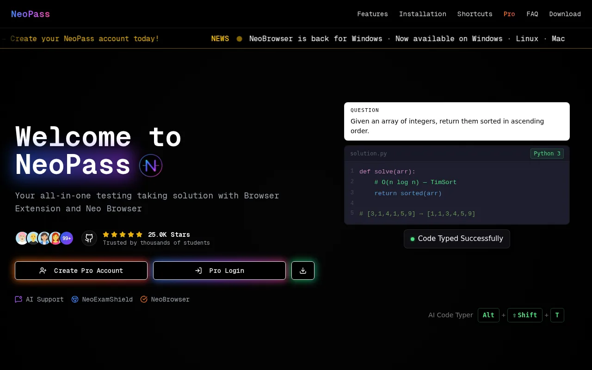The width and height of the screenshot is (592, 370).
Task: Click the NeoExamShield chrome icon
Action: point(75,299)
